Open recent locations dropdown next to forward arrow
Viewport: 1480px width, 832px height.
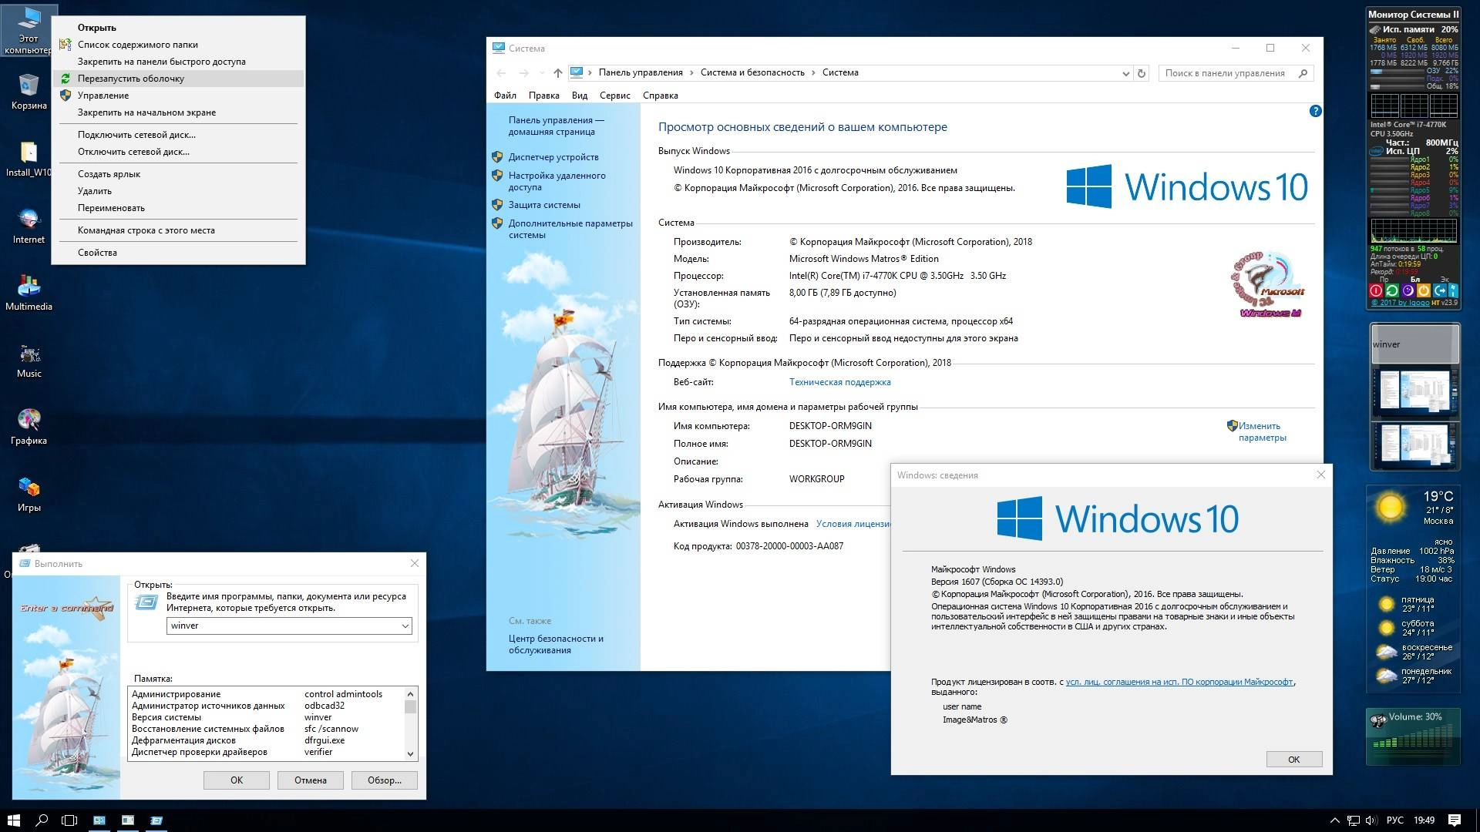pyautogui.click(x=541, y=73)
